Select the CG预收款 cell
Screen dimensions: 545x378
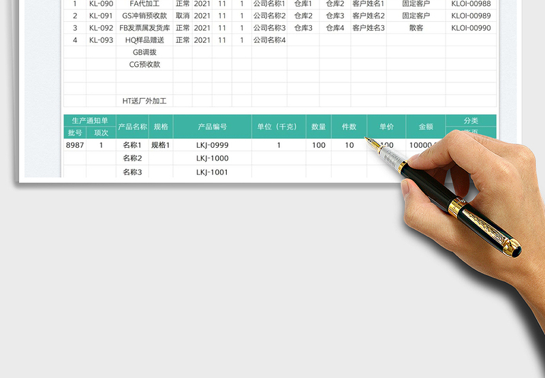144,65
